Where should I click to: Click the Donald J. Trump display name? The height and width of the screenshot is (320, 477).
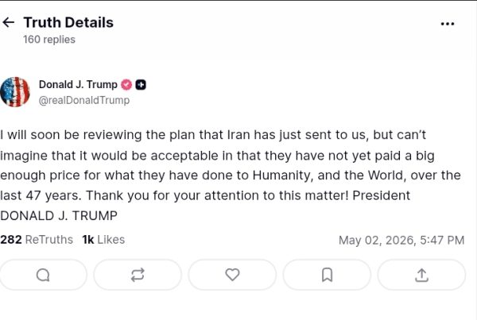click(x=78, y=84)
